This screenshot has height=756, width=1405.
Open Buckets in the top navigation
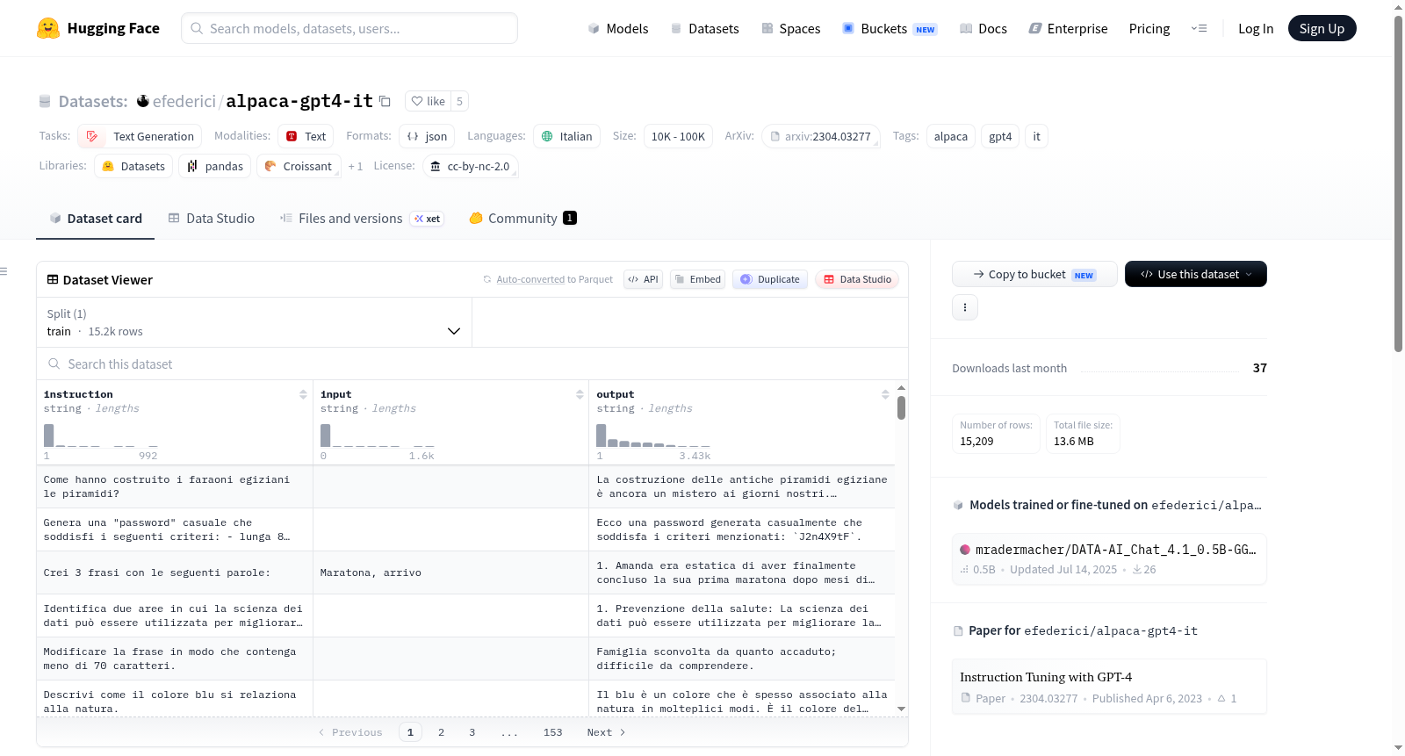click(890, 28)
